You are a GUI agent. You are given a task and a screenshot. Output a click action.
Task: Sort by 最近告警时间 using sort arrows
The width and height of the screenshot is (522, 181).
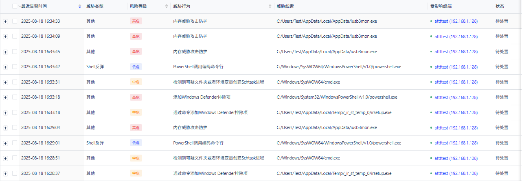79,6
